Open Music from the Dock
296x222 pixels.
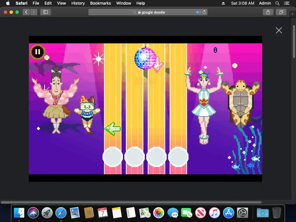coord(214,213)
